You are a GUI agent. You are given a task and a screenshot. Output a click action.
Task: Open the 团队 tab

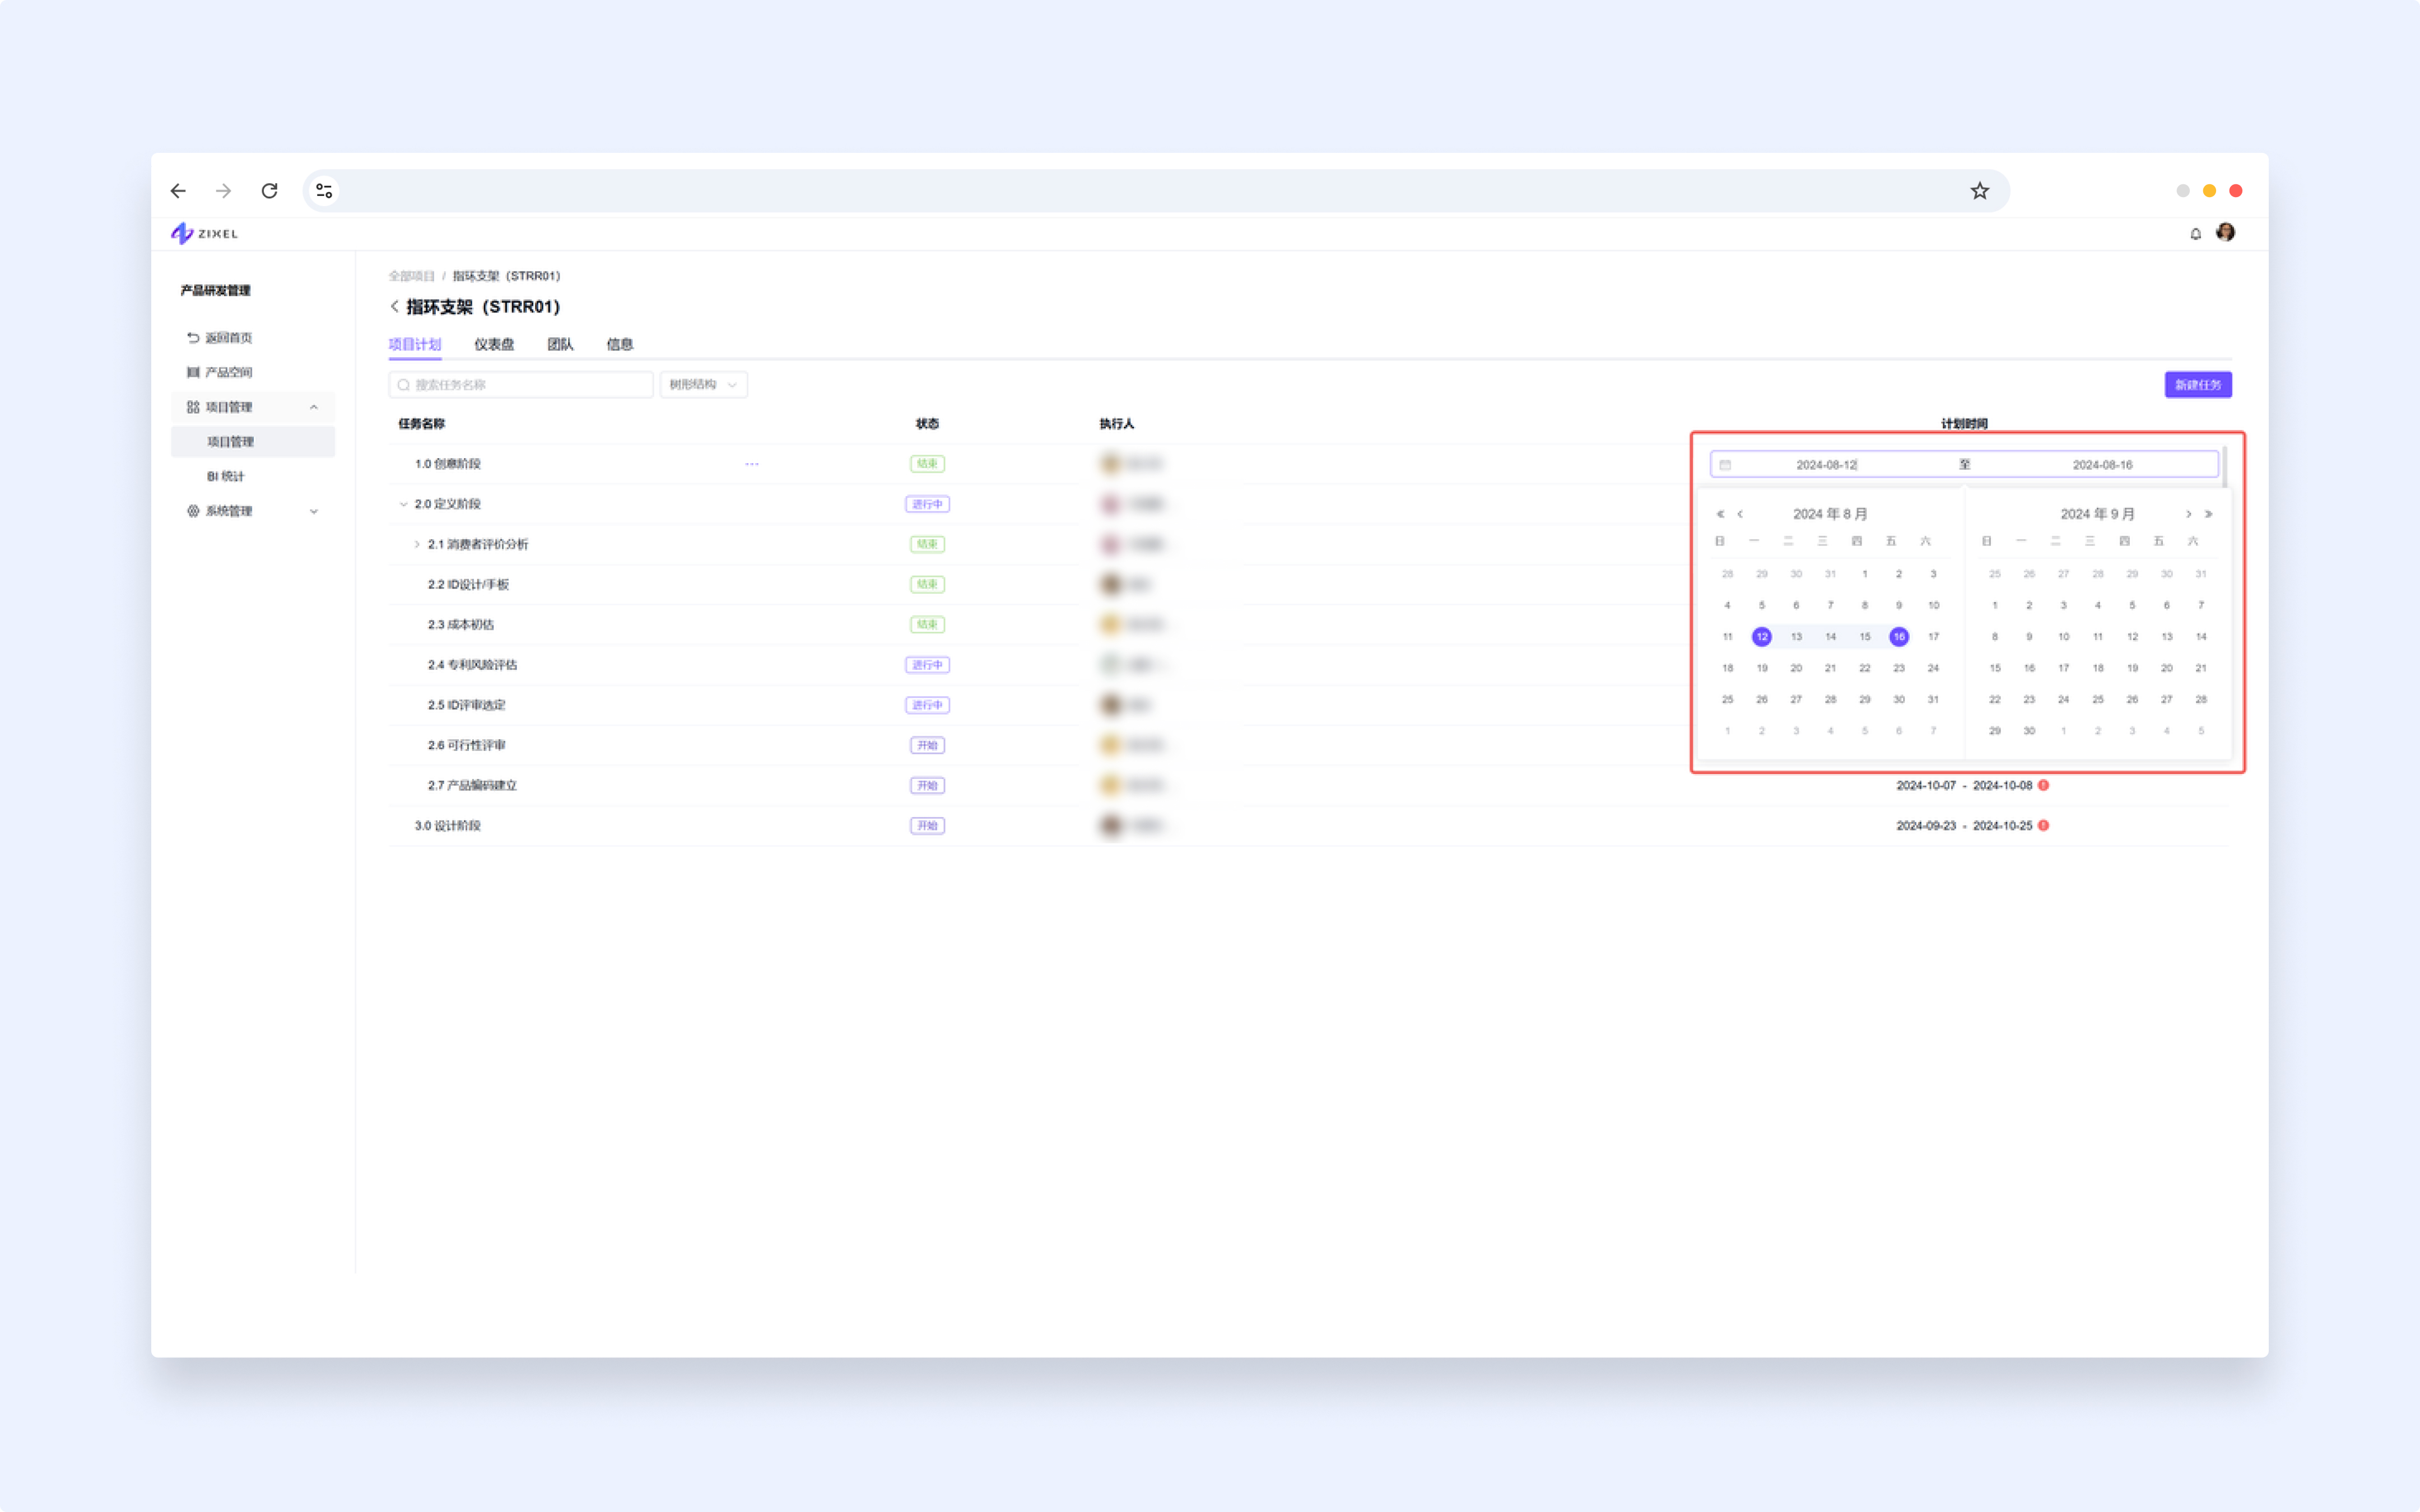pyautogui.click(x=560, y=344)
